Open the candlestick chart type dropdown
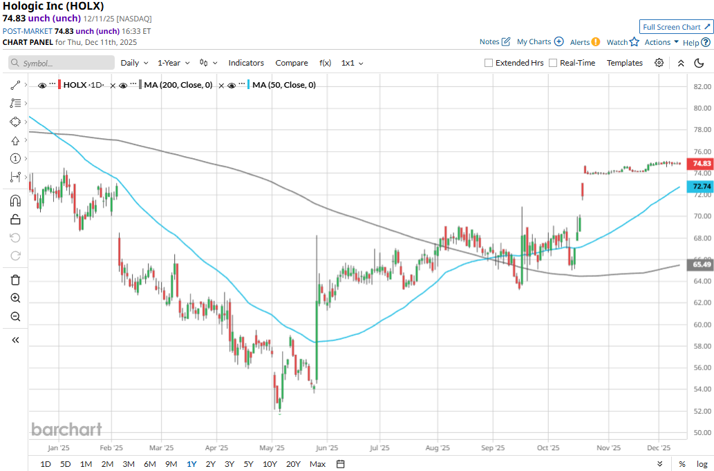The width and height of the screenshot is (714, 471). click(x=209, y=63)
